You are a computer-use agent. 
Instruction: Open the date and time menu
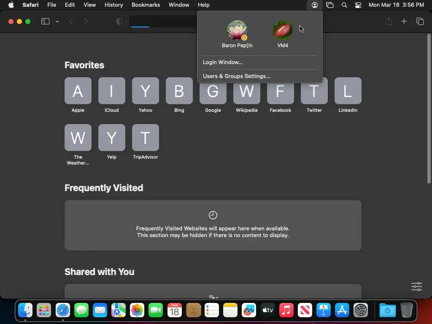pos(396,5)
